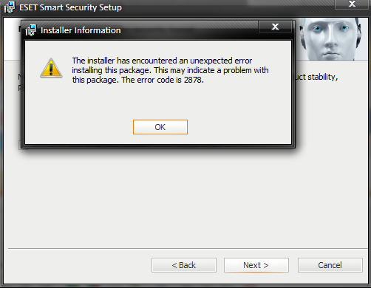
Task: Click the 'This may indicate a problem with' sentence
Action: [x=211, y=70]
